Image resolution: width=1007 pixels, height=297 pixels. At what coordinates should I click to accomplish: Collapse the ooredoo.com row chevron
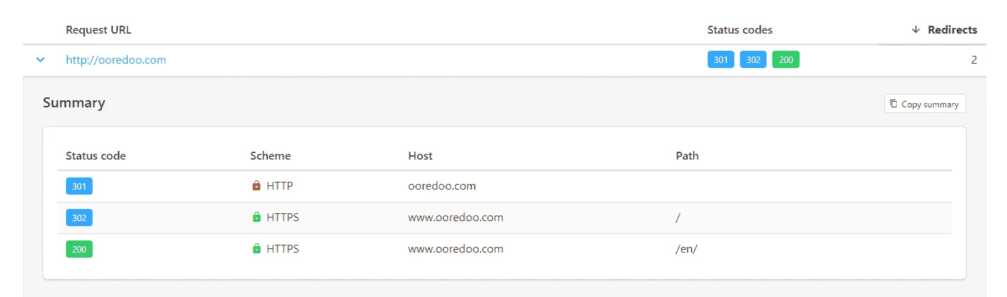point(40,60)
